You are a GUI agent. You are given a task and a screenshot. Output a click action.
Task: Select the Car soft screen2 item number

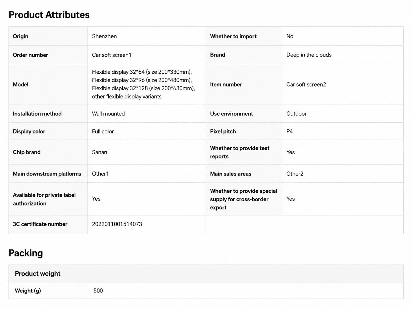point(306,85)
